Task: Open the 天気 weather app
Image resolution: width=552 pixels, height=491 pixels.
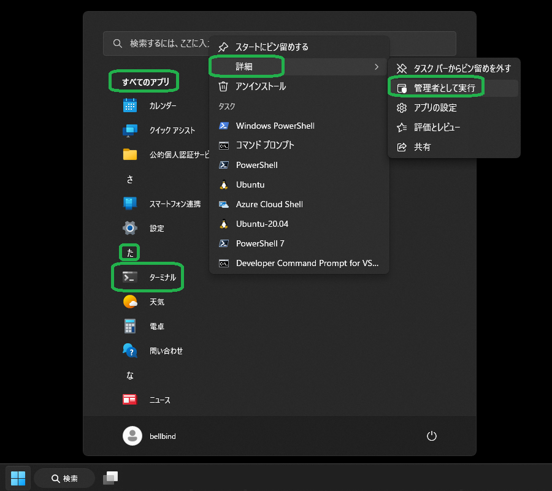Action: pyautogui.click(x=142, y=302)
